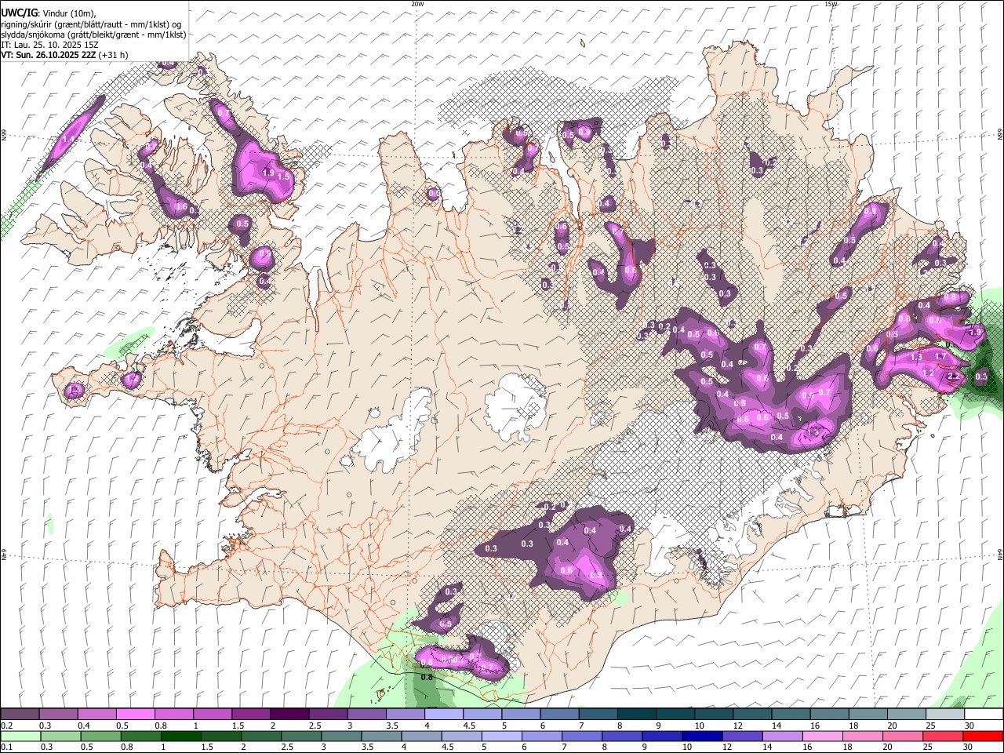The height and width of the screenshot is (753, 1004).
Task: Click the 'IT: Lau. 25. 10. 2025 15Z' line
Action: click(49, 45)
